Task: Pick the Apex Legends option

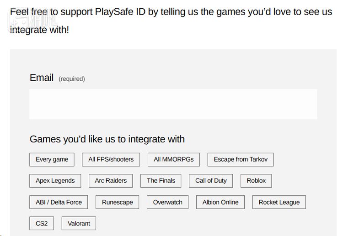Action: point(55,181)
